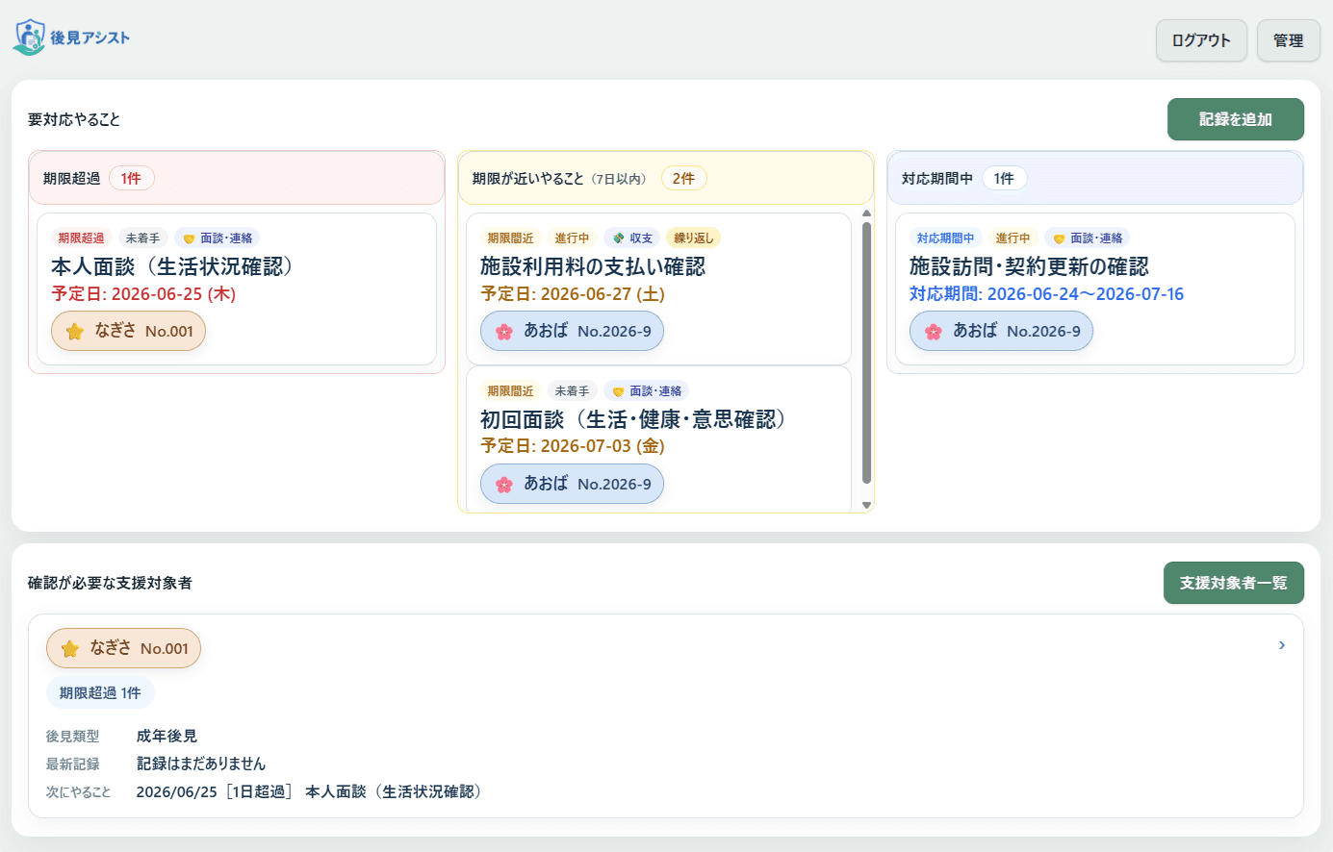Screen dimensions: 1333x852
Task: Click the 記録はまだありません text
Action: click(201, 764)
